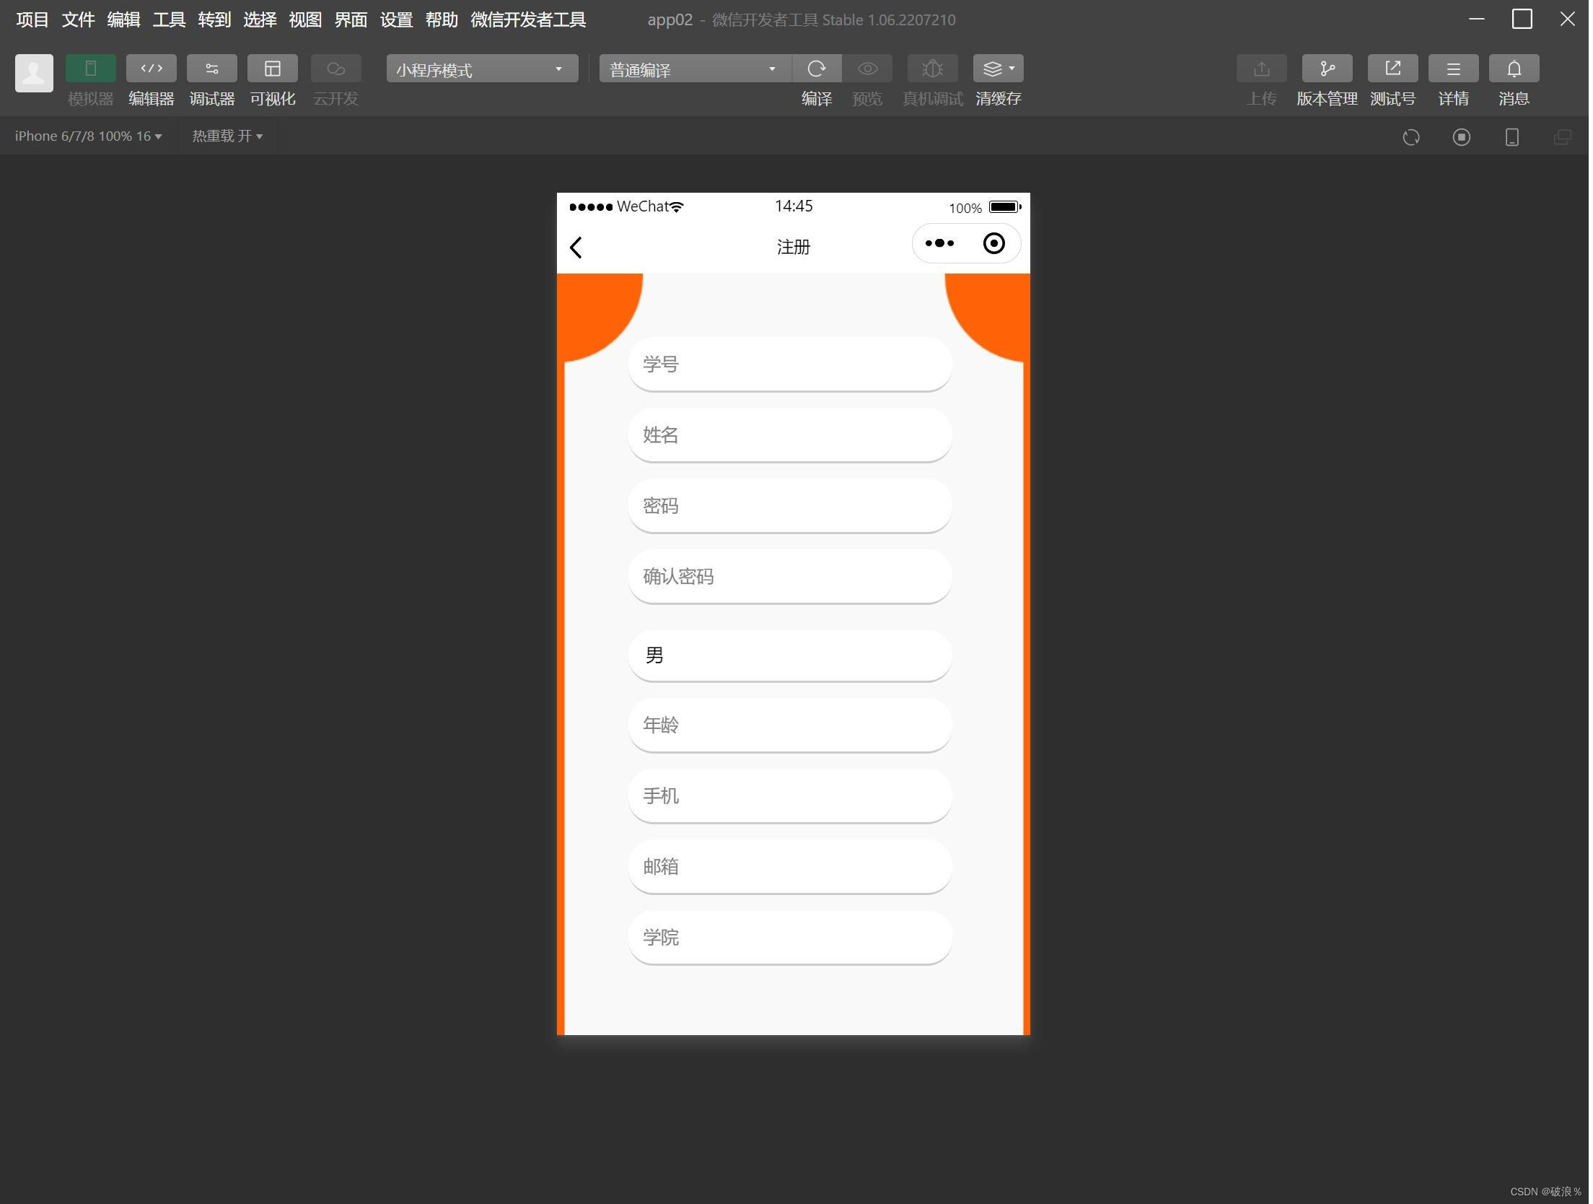Click the real device debug (真机调试) icon
Screen dimensions: 1593x1204
point(932,69)
